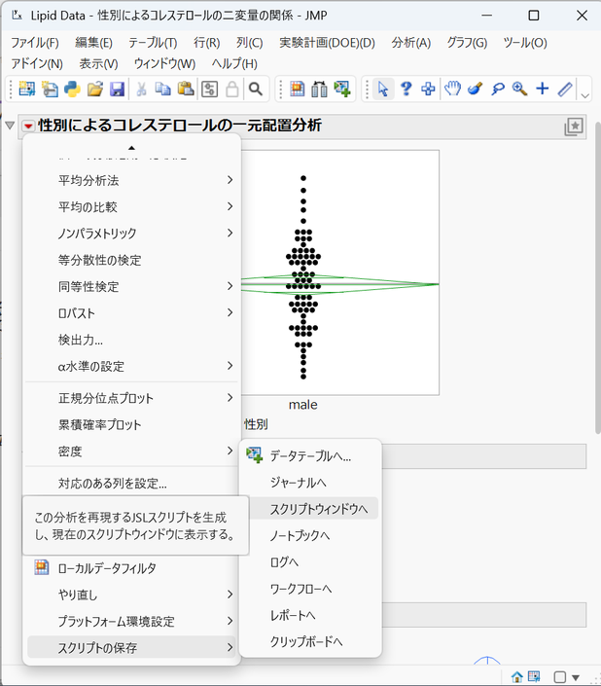Click the Cut scissors icon
Screen dimensions: 601x686
click(x=141, y=90)
